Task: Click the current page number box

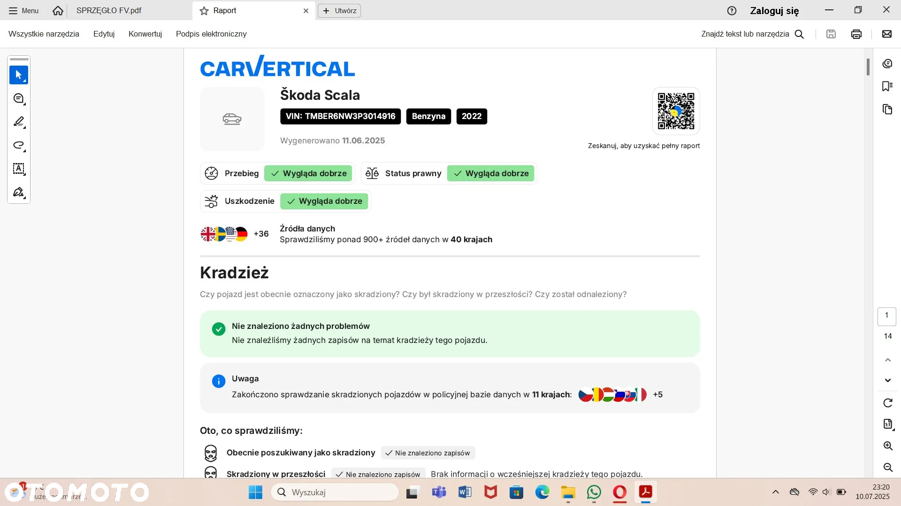Action: pyautogui.click(x=887, y=316)
